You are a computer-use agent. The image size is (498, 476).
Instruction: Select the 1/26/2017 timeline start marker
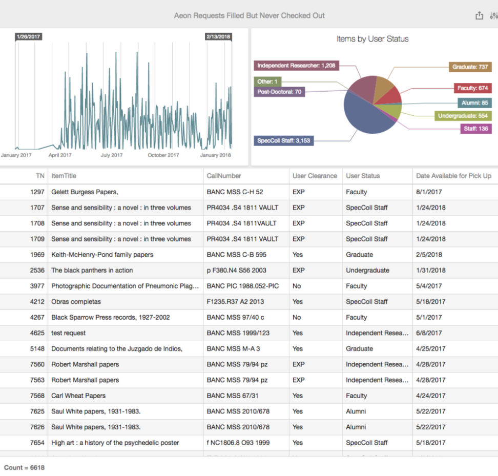coord(28,37)
